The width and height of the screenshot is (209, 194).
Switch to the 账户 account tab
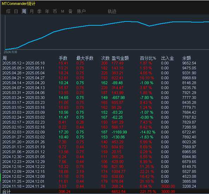[81, 11]
